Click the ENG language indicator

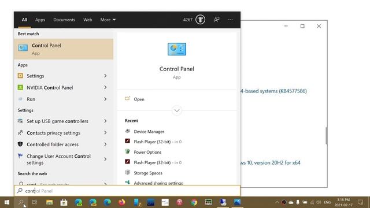point(327,202)
